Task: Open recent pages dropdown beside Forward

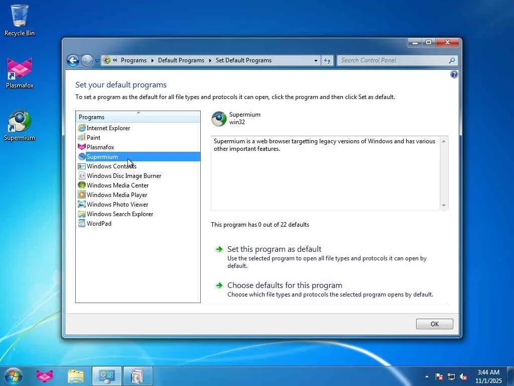Action: pos(97,61)
